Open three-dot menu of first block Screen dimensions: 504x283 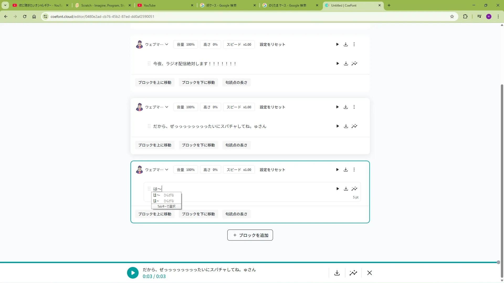coord(354,44)
